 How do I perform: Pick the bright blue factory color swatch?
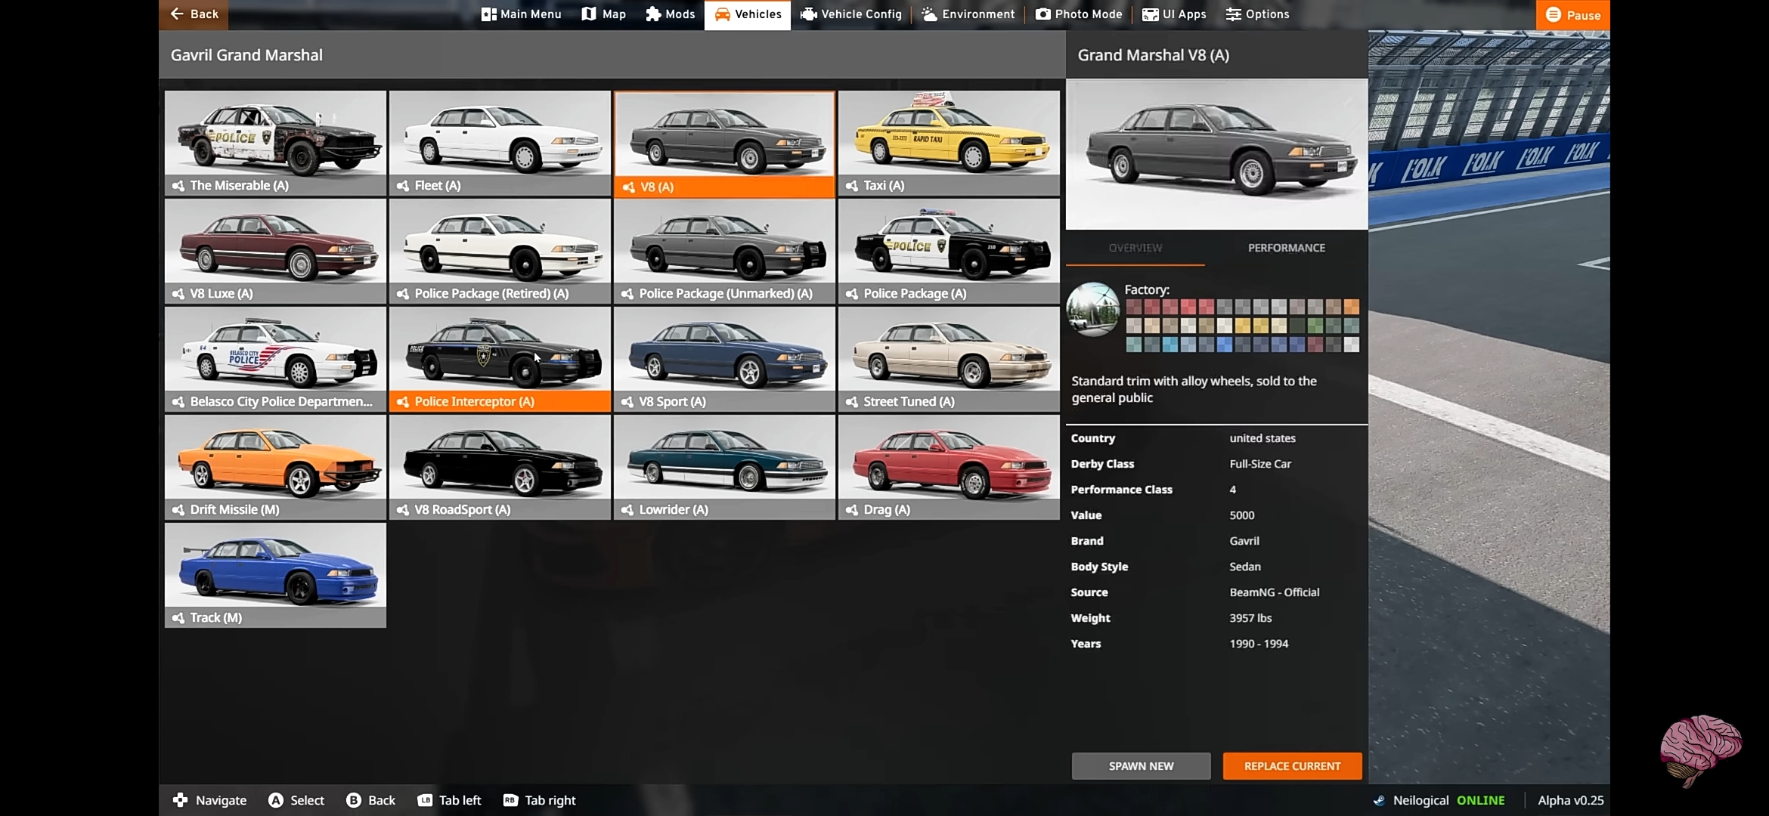1225,345
